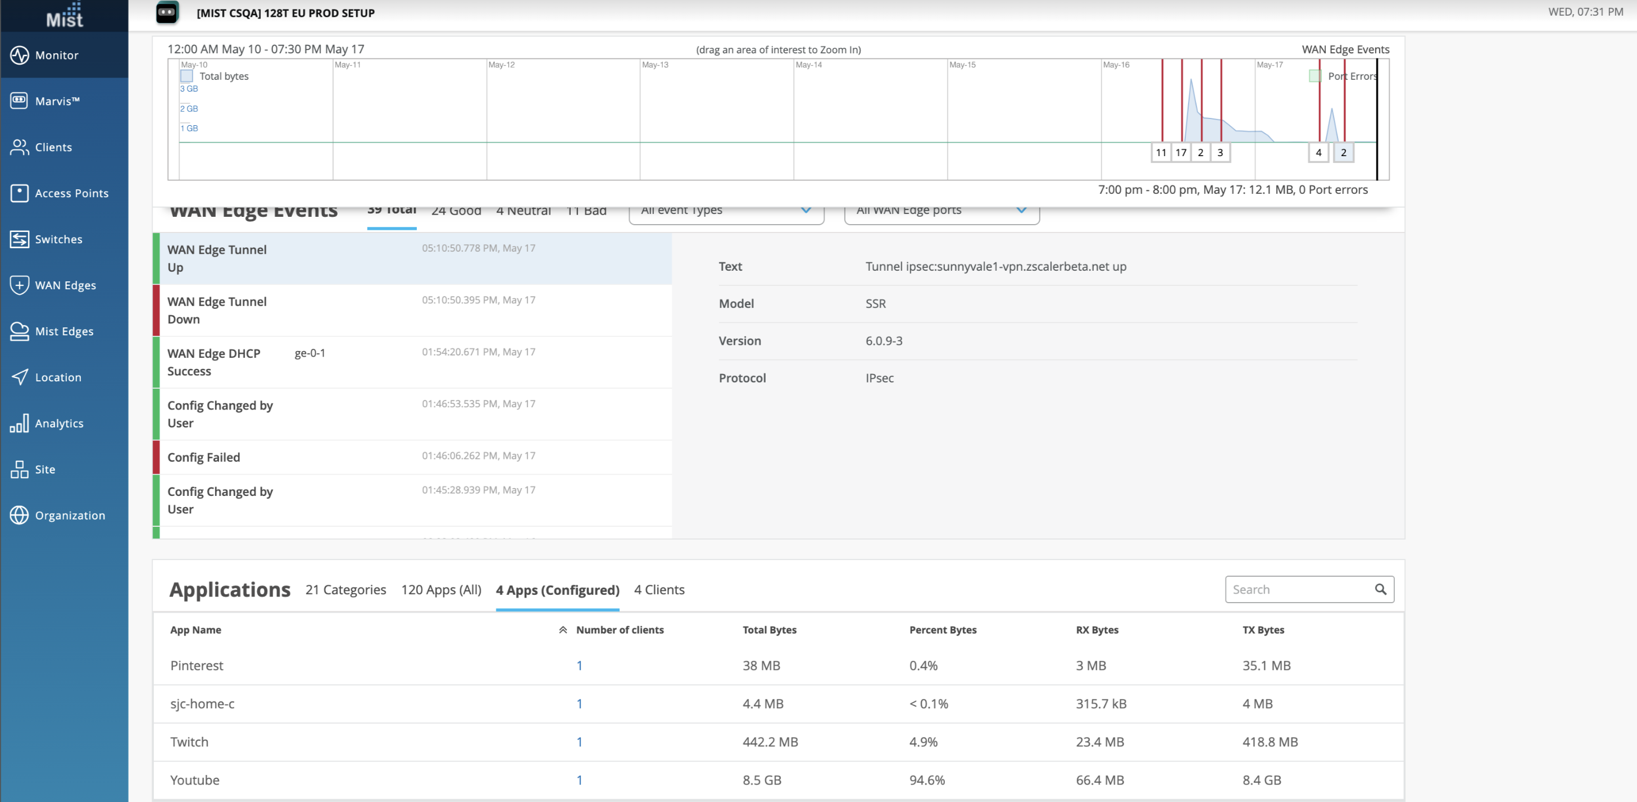This screenshot has width=1637, height=802.
Task: Open the Analytics bar chart icon
Action: point(19,423)
